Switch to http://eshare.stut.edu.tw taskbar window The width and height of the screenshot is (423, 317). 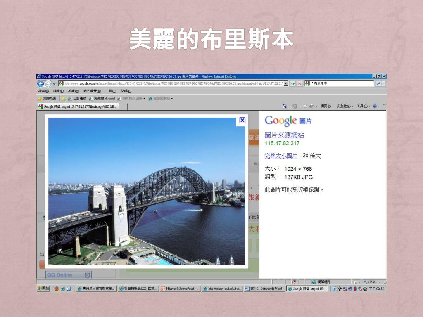pos(222,289)
